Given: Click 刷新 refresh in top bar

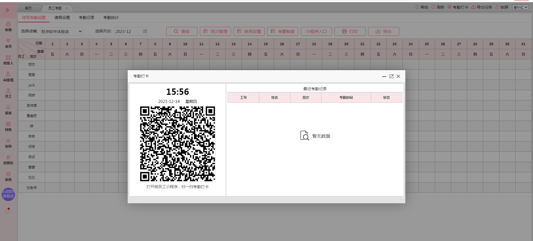Looking at the screenshot, I should pyautogui.click(x=438, y=7).
